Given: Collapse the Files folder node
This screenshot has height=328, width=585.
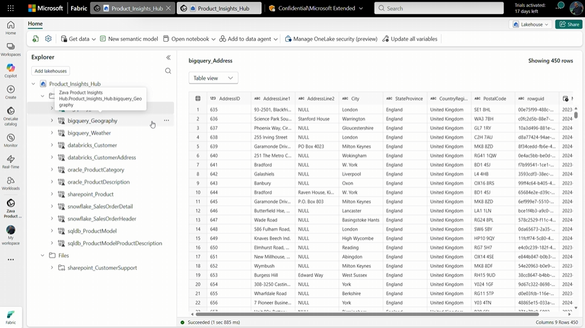Looking at the screenshot, I should (42, 256).
